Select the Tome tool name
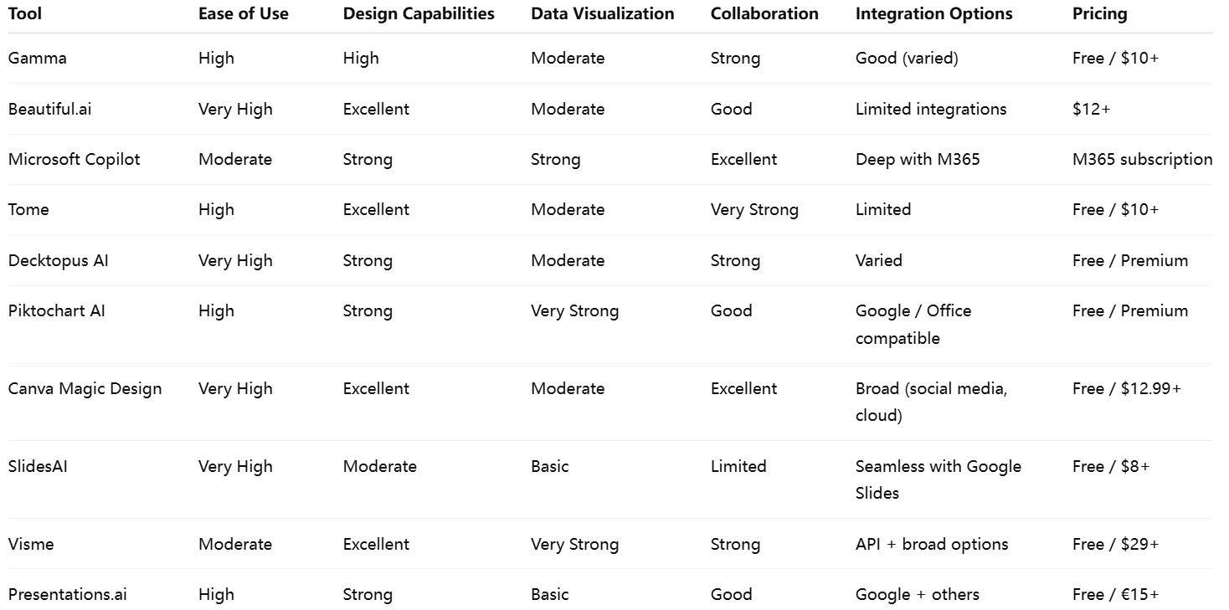The width and height of the screenshot is (1229, 610). pos(28,210)
